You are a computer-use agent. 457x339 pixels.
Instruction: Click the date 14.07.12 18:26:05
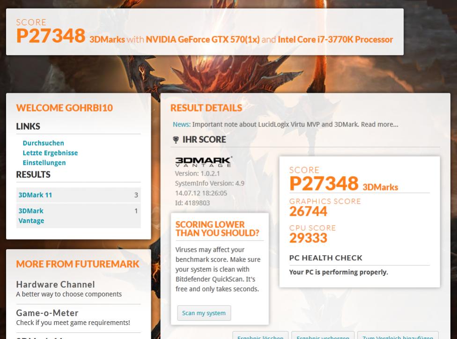click(201, 193)
